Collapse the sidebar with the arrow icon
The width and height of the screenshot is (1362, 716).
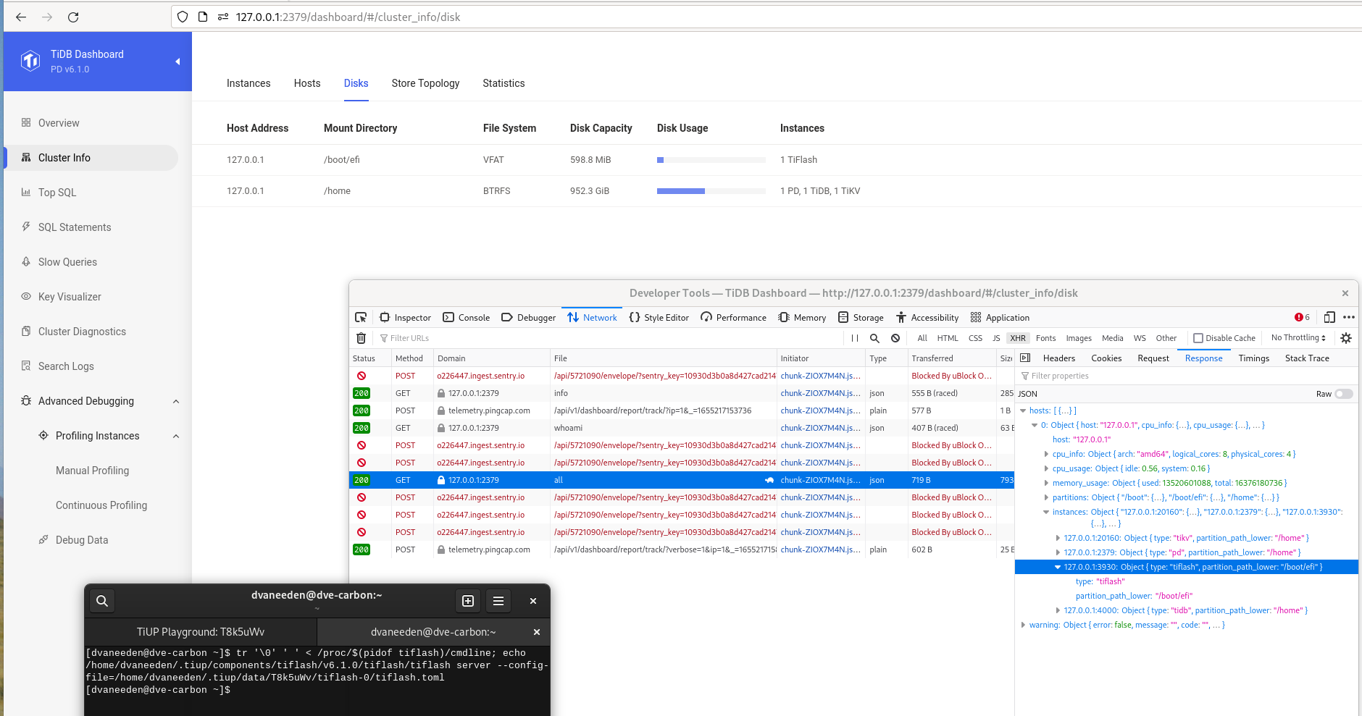[177, 62]
